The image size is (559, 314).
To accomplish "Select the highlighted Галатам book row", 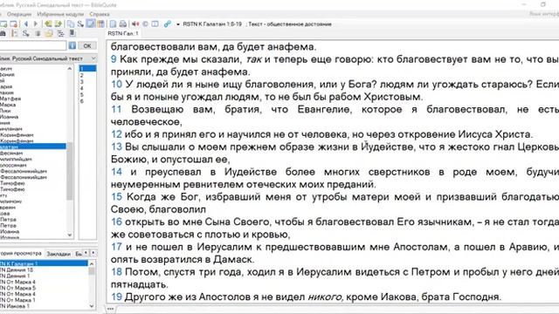I will pyautogui.click(x=33, y=147).
